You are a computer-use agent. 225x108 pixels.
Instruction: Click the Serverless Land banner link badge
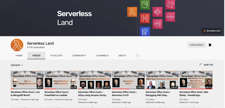pos(212,31)
